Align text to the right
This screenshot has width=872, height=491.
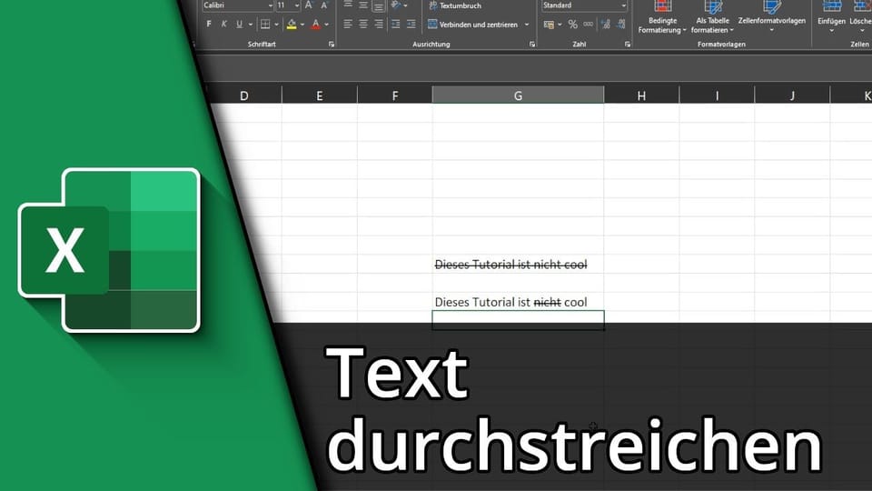tap(379, 25)
